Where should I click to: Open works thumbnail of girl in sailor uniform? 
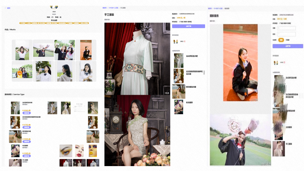[86, 71]
